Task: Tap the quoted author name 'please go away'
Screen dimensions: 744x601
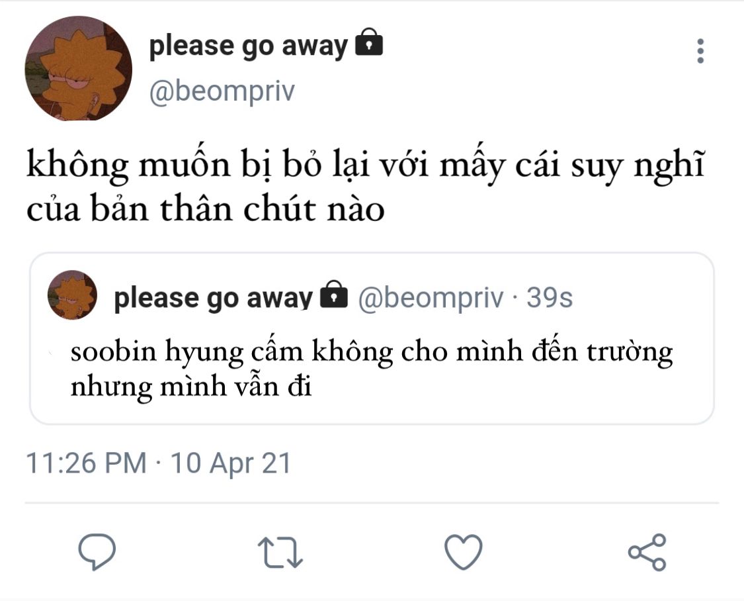Action: pos(213,299)
